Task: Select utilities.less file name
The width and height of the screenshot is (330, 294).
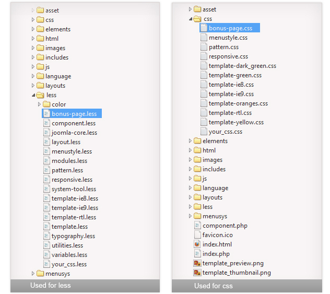Action: [67, 245]
